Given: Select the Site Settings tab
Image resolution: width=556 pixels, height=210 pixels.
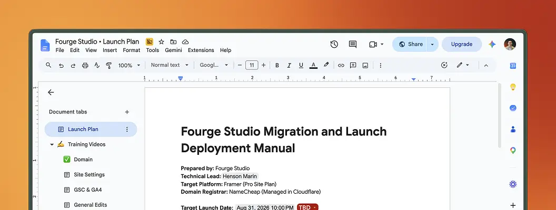Looking at the screenshot, I should pos(90,175).
